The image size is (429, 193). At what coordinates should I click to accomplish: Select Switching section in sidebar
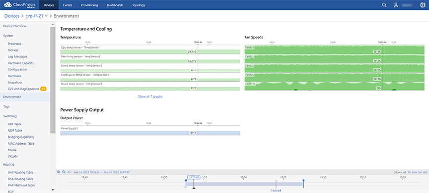coord(10,116)
